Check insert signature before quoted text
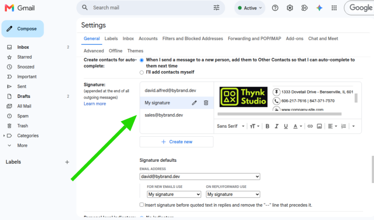 142,205
